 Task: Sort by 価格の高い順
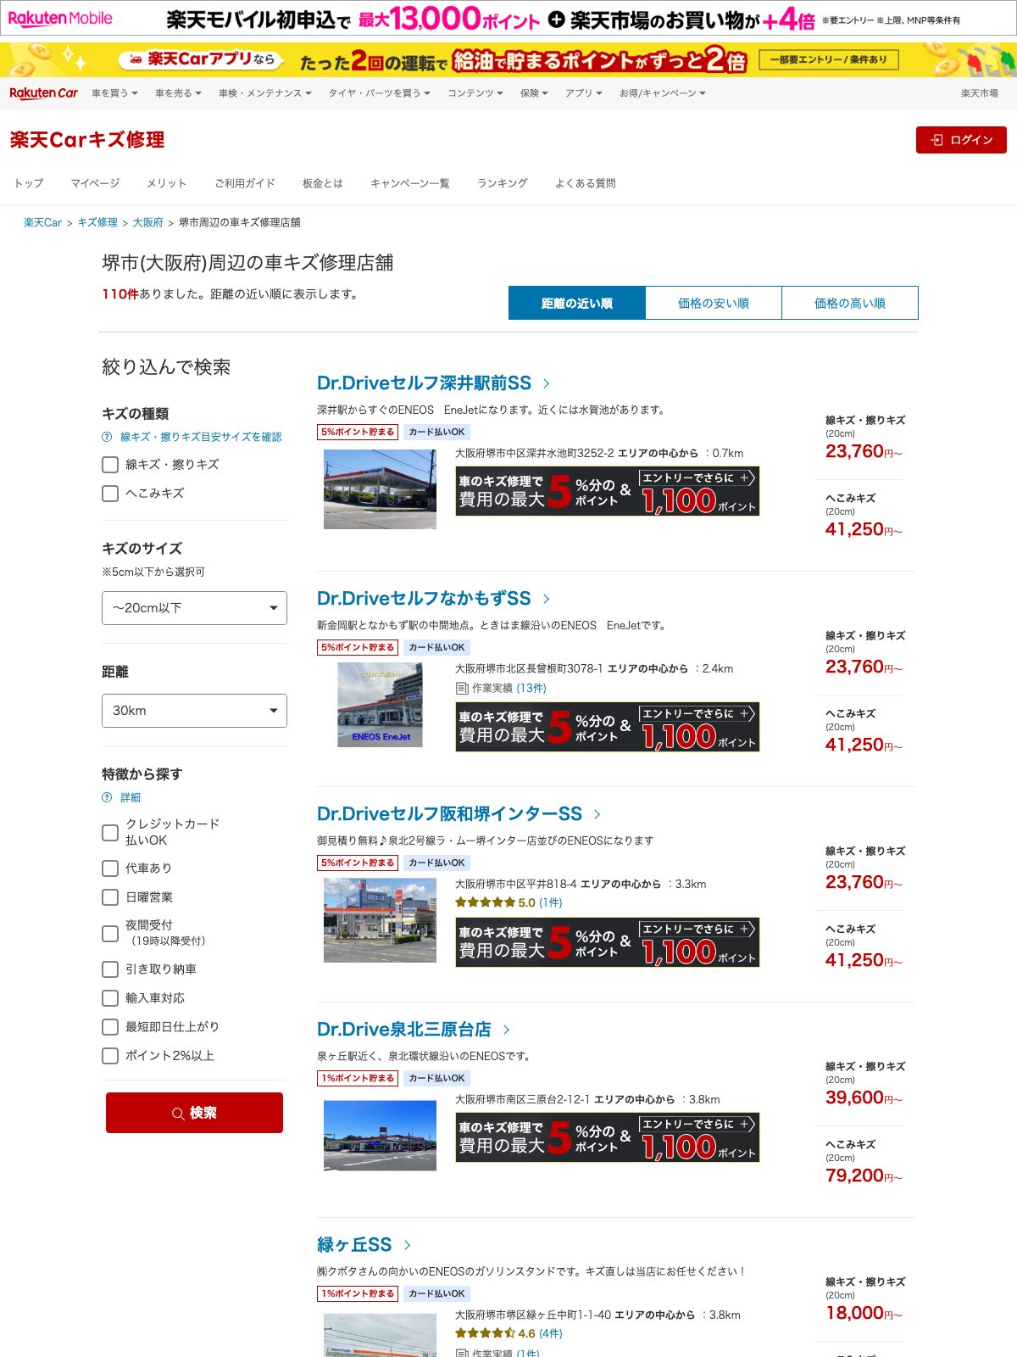tap(850, 303)
